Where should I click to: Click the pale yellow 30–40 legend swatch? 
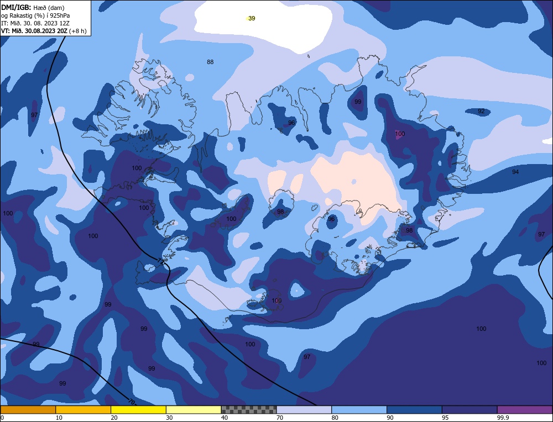tap(194, 410)
